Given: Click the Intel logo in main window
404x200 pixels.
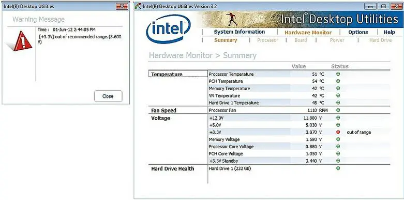Looking at the screenshot, I should (x=168, y=29).
